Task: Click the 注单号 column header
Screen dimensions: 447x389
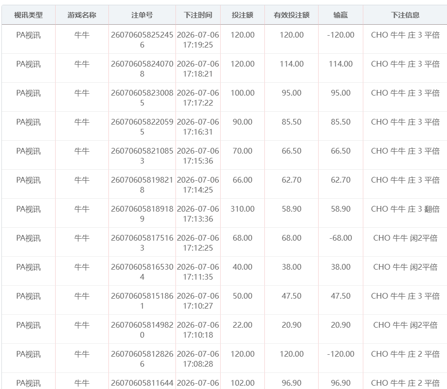Action: point(142,15)
